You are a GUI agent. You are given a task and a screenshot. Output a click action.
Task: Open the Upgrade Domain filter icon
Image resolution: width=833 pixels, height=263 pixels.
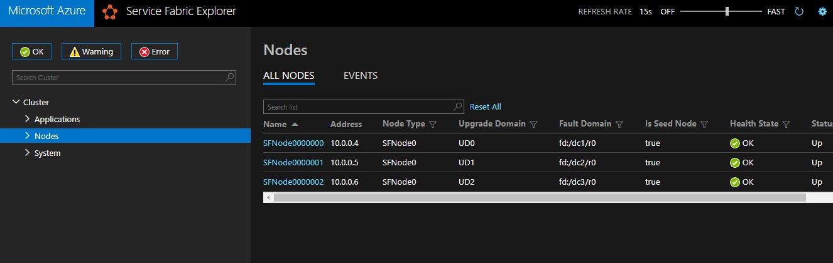(x=533, y=124)
